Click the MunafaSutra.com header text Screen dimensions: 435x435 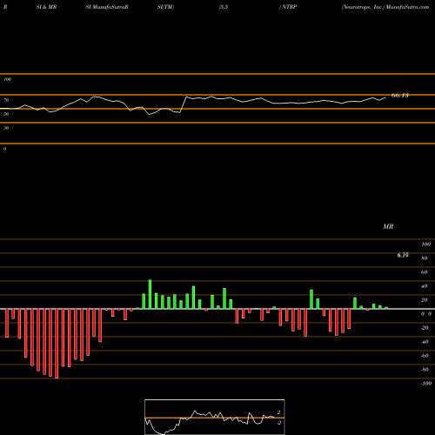pos(407,7)
